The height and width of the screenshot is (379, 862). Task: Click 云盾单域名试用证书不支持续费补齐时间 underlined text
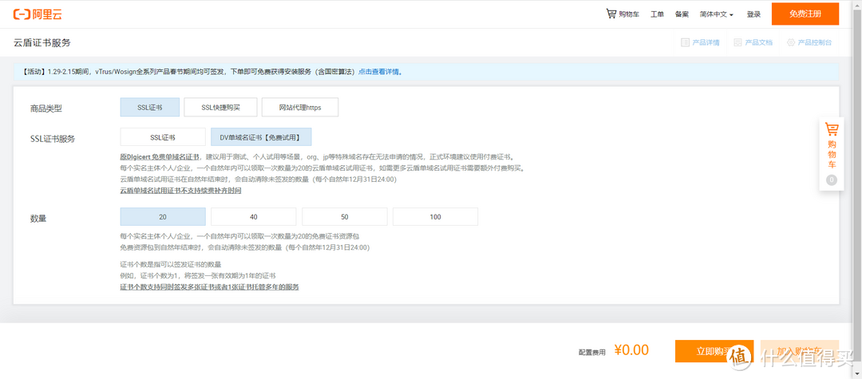(180, 191)
